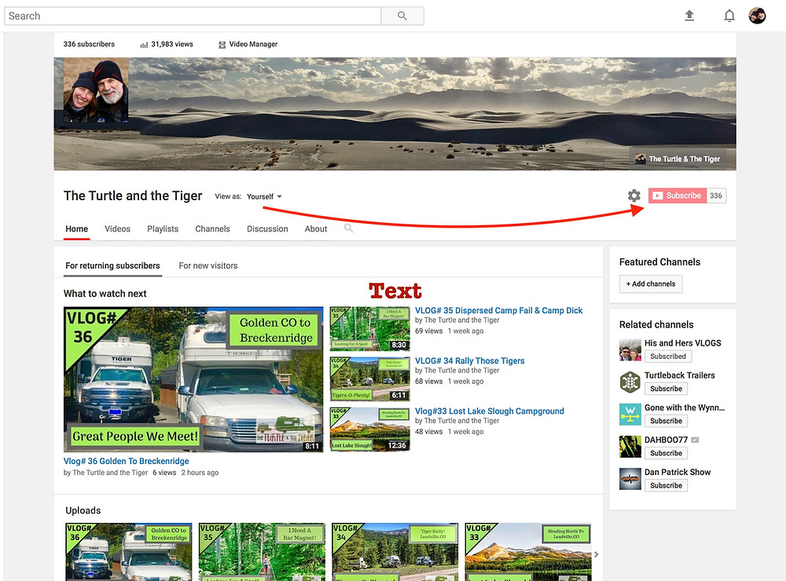Open Vlog#33 Lost Lake Slough Campground title
The width and height of the screenshot is (786, 581).
(x=489, y=411)
